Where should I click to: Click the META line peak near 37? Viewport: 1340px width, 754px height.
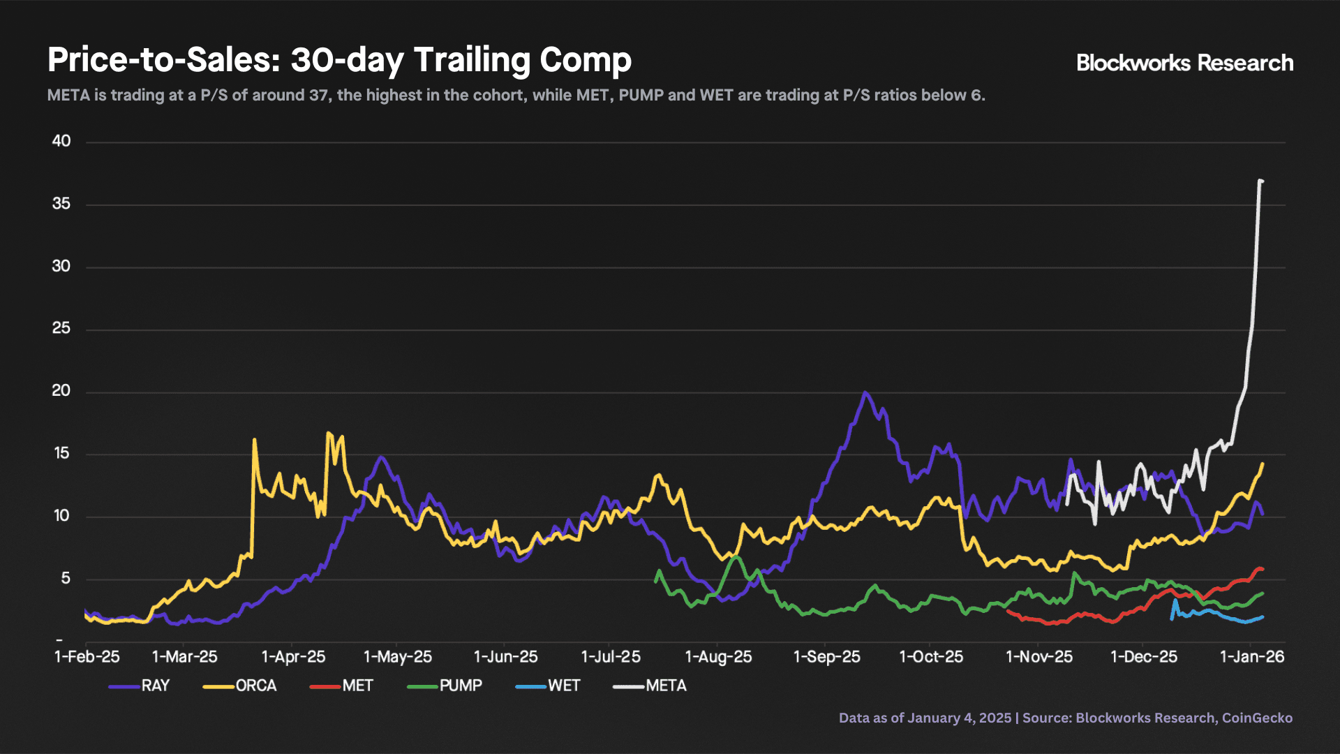1260,181
